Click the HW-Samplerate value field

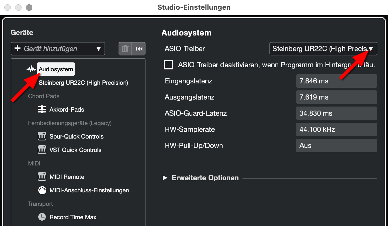click(337, 129)
